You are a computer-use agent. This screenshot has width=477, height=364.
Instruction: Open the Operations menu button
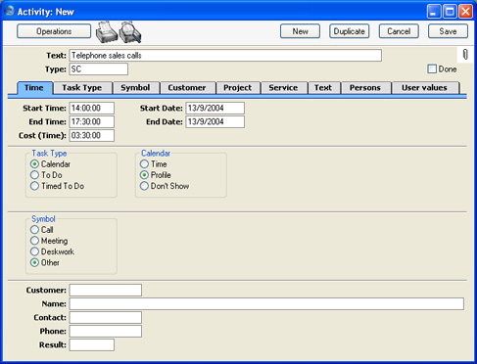[x=54, y=31]
